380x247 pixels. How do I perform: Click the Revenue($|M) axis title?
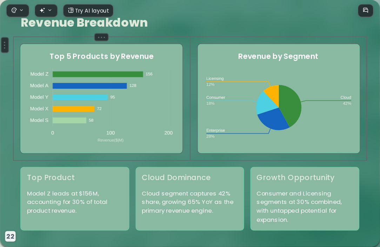[111, 140]
